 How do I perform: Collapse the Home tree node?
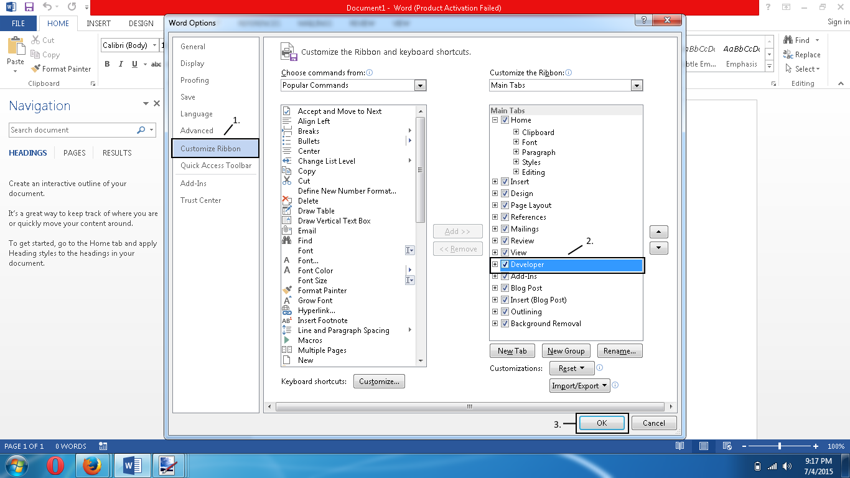(495, 120)
